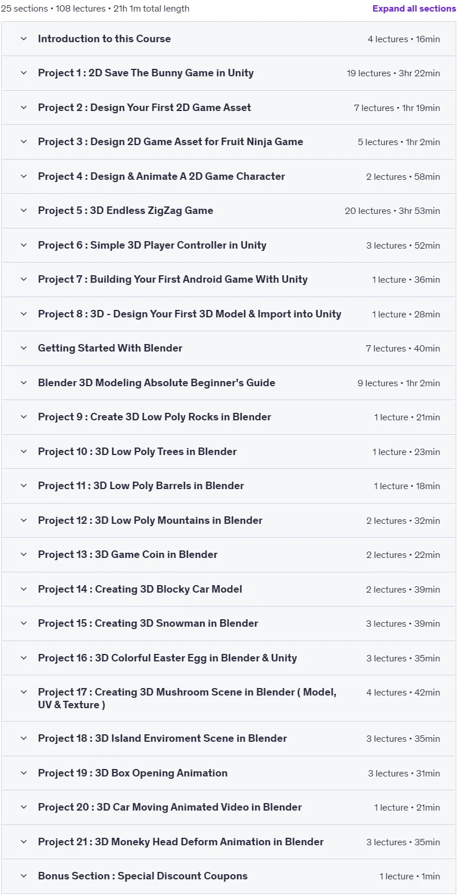Expand Blender 3D Modeling Absolute Beginner's Guide
Screen dimensions: 458x895
pyautogui.click(x=228, y=383)
